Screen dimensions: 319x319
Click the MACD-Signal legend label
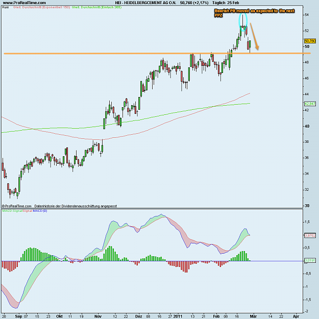pyautogui.click(x=12, y=211)
